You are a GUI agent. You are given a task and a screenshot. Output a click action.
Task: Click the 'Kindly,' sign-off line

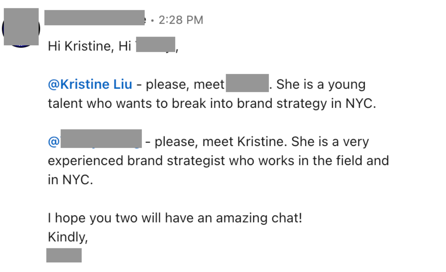(68, 237)
